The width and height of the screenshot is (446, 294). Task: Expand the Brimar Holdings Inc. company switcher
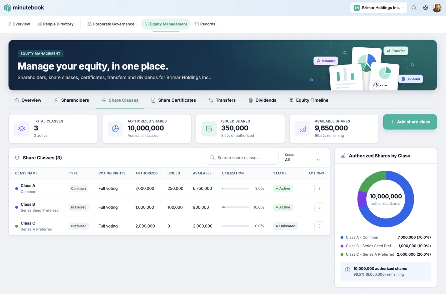point(378,8)
